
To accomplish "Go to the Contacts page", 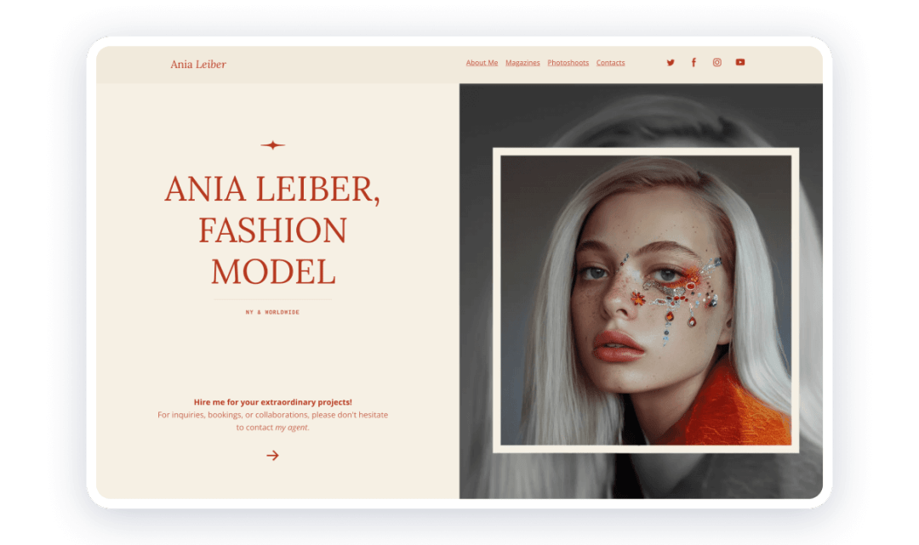I will tap(610, 62).
